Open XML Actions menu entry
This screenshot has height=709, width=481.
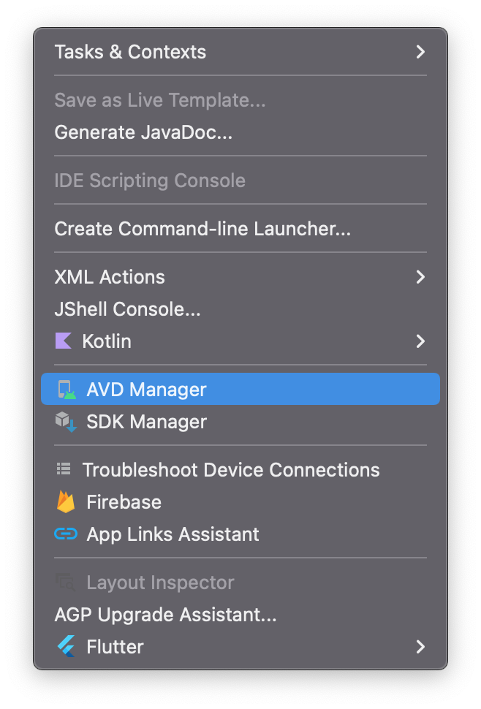[240, 277]
